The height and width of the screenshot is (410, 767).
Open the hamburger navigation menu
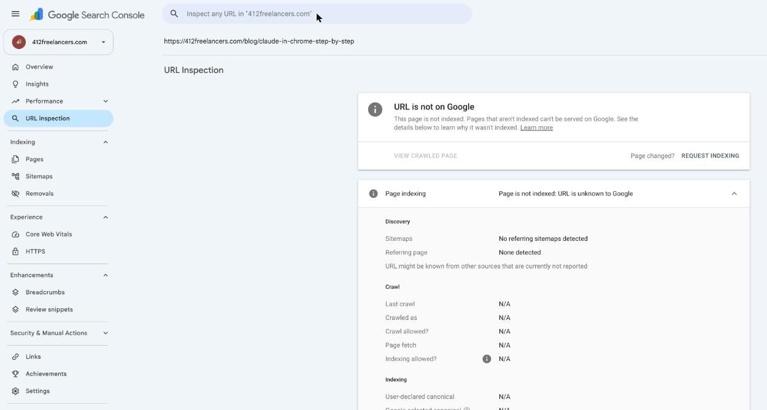15,13
